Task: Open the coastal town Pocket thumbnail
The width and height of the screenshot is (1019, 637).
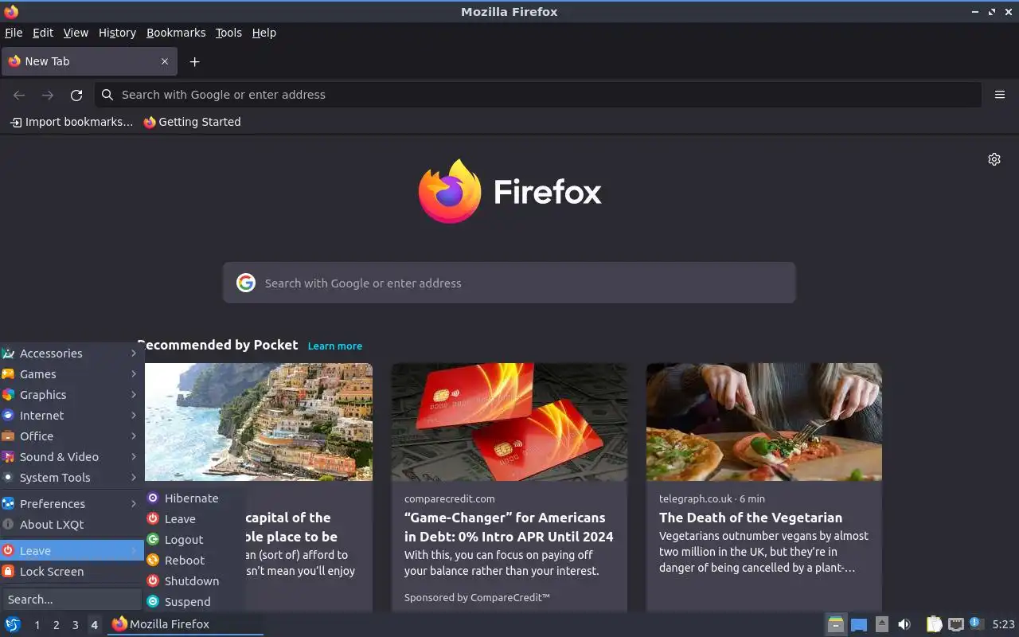Action: (259, 422)
